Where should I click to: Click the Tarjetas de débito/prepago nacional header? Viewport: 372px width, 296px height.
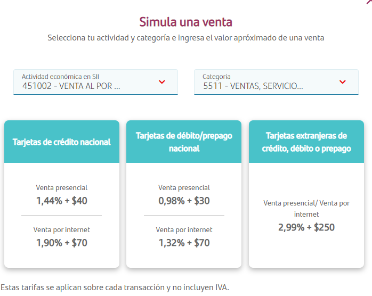tap(184, 142)
